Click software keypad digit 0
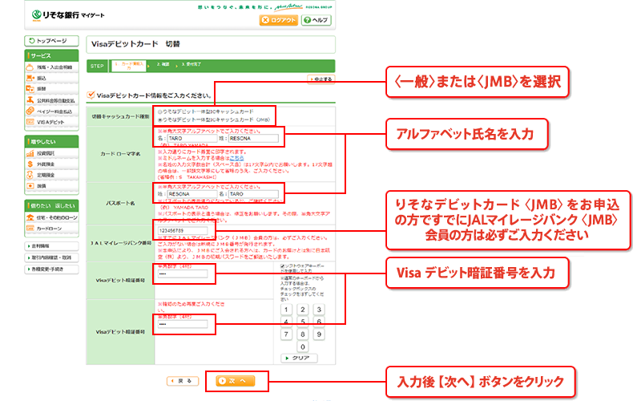 click(x=302, y=346)
